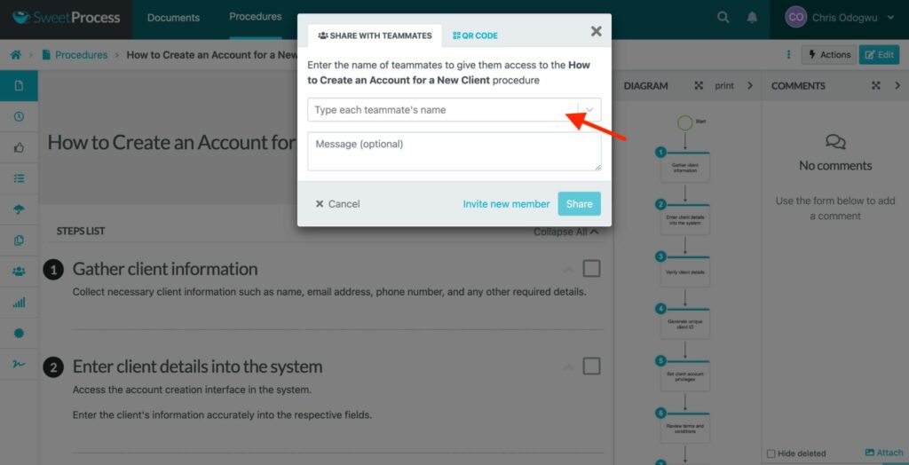Click the bar chart icon in the sidebar

(x=19, y=303)
